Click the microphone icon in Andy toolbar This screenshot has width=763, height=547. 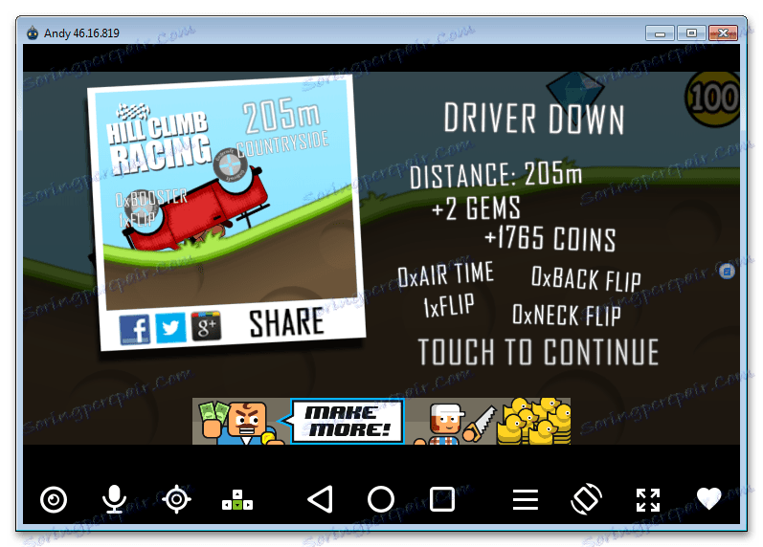click(x=114, y=499)
